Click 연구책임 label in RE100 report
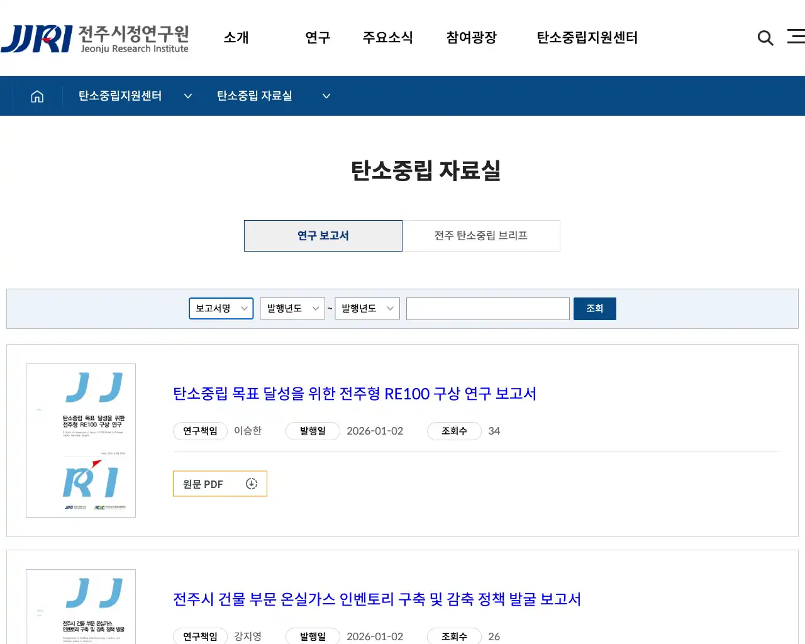The height and width of the screenshot is (644, 805). coord(200,431)
